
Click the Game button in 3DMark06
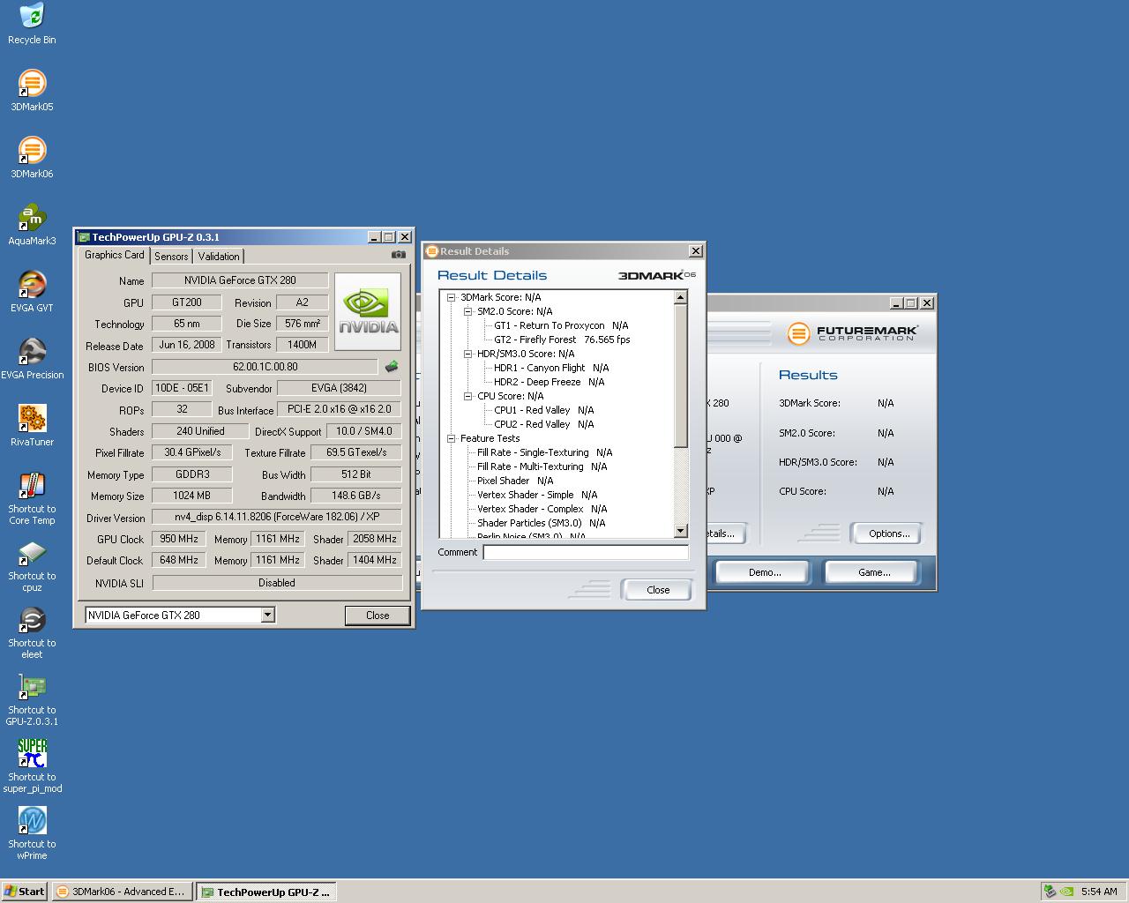click(873, 572)
